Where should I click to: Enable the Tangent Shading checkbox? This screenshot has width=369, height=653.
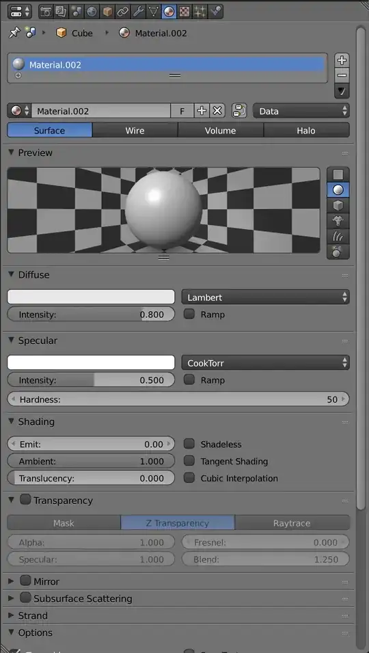click(x=189, y=461)
